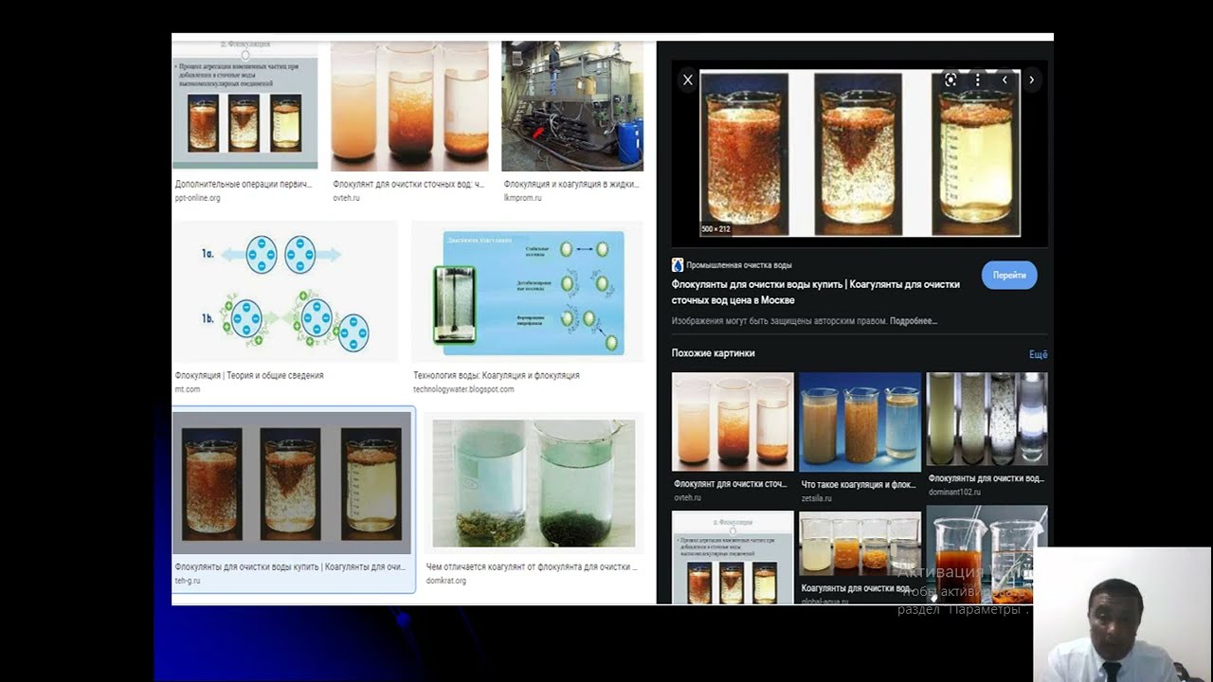Click the mt.com source label

[188, 388]
